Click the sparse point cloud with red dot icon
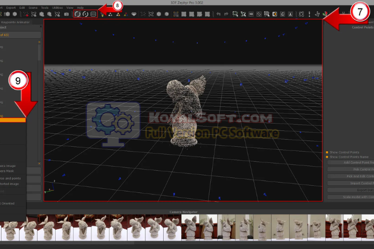This screenshot has height=249, width=374. 26,15
